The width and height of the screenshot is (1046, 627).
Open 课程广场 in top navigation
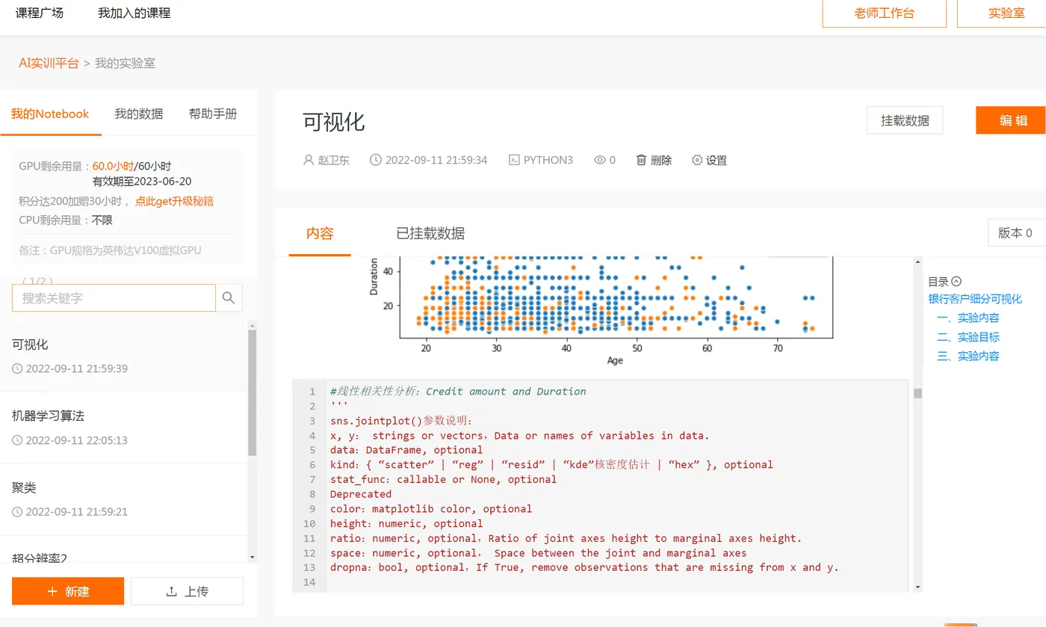click(40, 13)
